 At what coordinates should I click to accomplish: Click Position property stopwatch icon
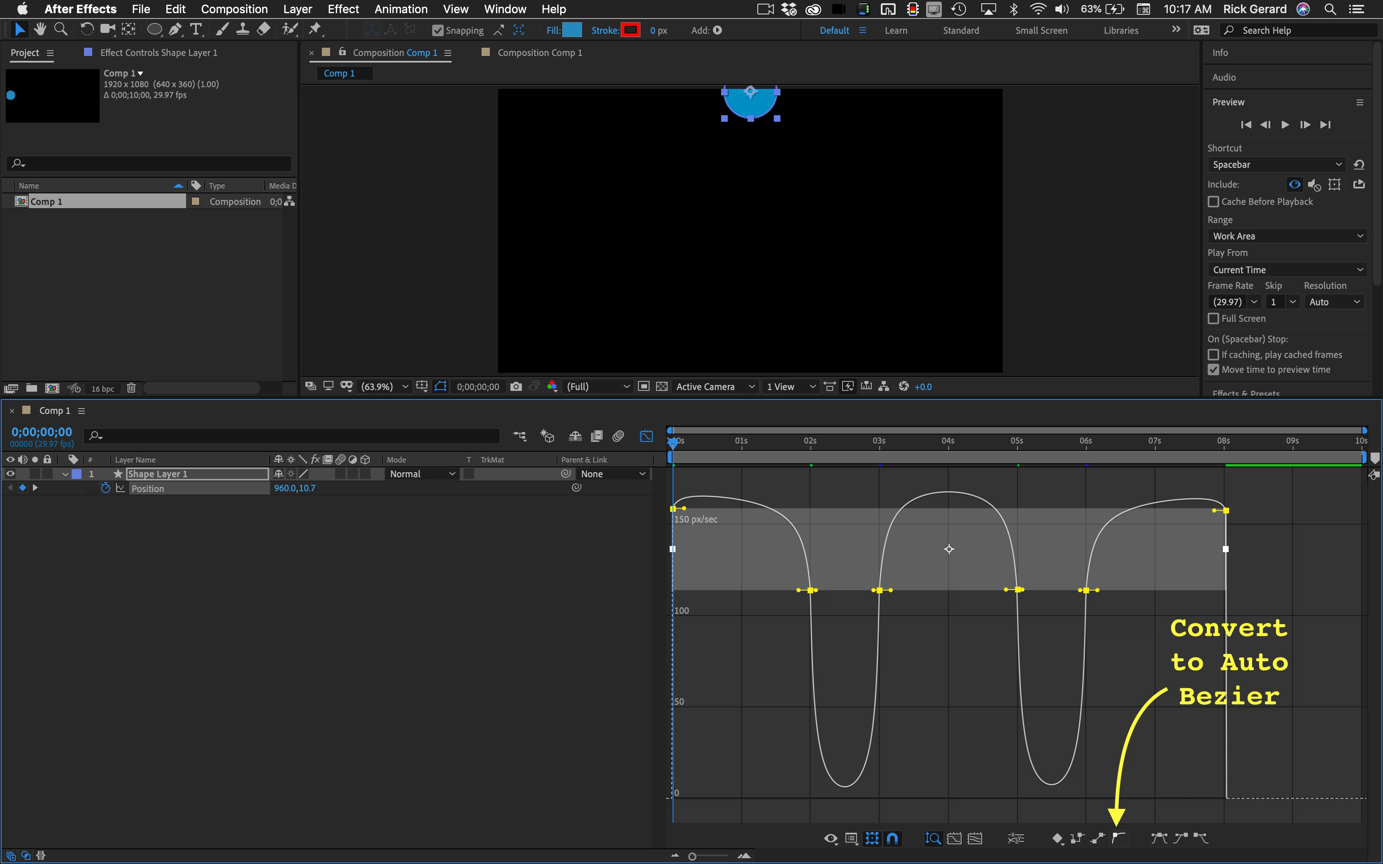[105, 488]
